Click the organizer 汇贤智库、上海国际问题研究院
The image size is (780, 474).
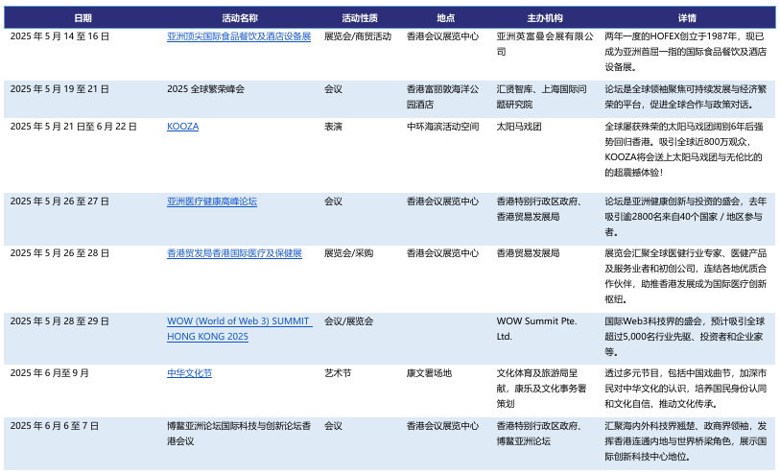click(541, 97)
